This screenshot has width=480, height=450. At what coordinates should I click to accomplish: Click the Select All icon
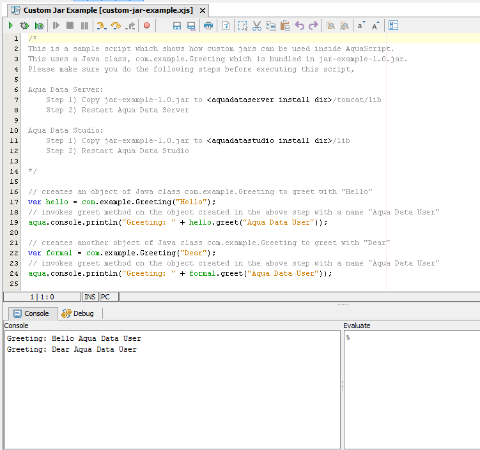(x=243, y=26)
